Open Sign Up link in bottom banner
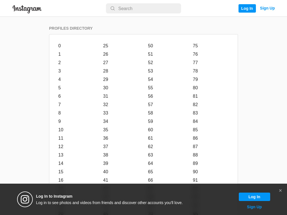This screenshot has height=215, width=287. tap(254, 207)
